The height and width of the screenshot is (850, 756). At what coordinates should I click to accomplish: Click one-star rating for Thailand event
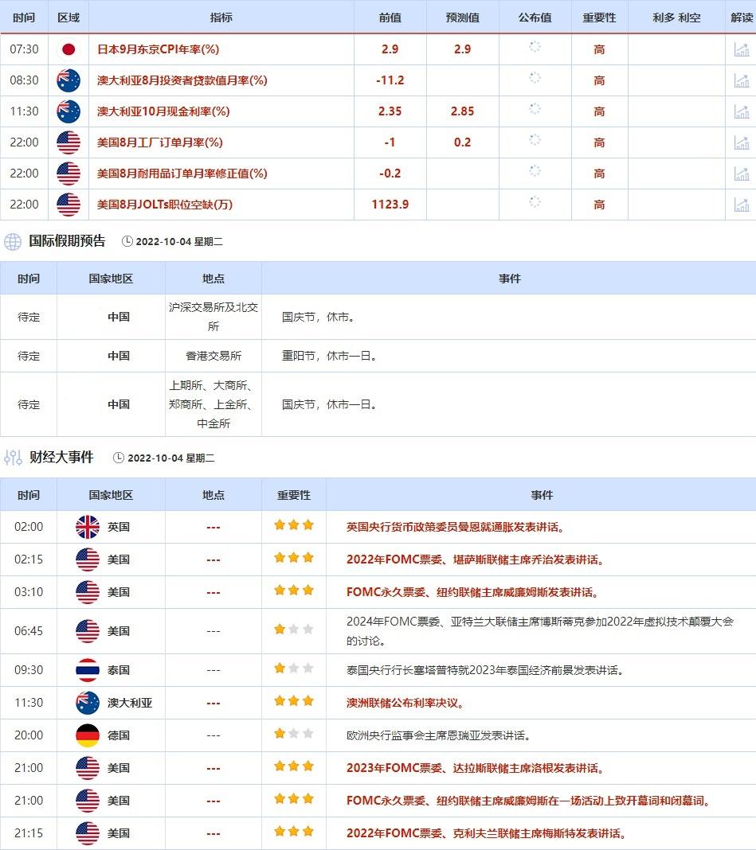click(294, 669)
